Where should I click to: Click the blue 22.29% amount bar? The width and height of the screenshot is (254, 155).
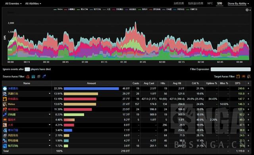point(91,88)
